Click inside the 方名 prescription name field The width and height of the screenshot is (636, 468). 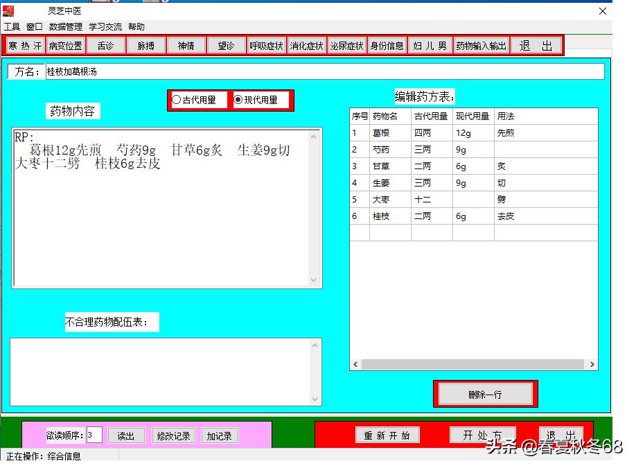tap(208, 71)
